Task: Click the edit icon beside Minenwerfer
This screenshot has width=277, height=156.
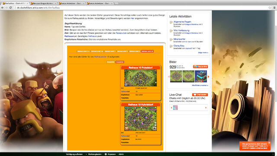Action: click(x=171, y=39)
